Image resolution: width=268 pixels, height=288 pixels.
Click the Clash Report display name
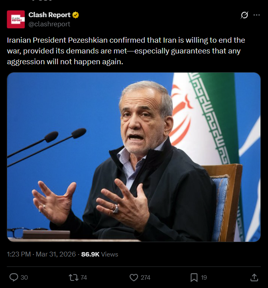(x=49, y=15)
